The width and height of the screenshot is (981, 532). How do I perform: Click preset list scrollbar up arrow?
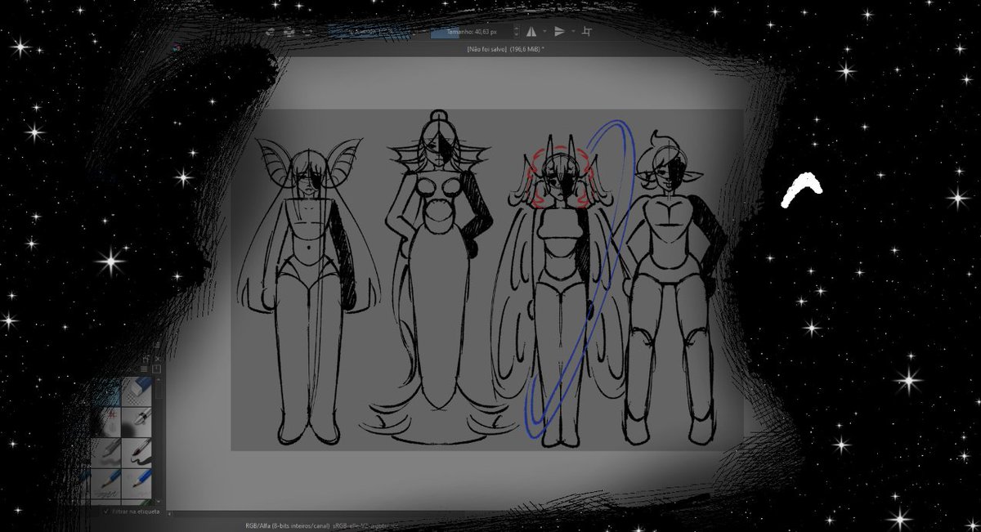coord(159,379)
